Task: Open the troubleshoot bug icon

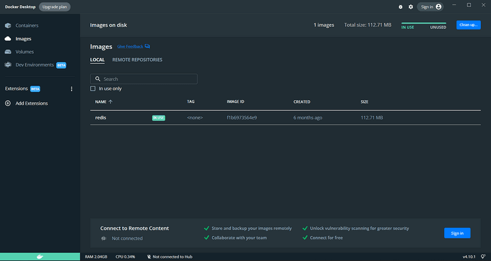Action: point(400,7)
